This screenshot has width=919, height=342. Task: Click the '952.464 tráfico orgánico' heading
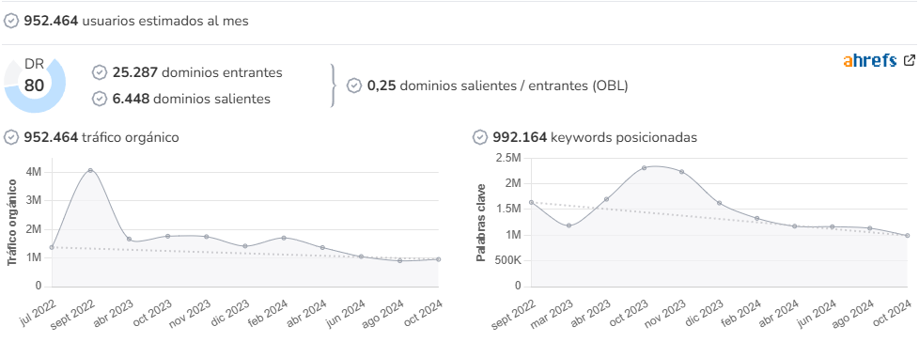point(101,137)
